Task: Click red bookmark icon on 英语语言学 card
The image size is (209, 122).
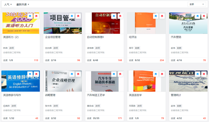Action: click(x=162, y=74)
